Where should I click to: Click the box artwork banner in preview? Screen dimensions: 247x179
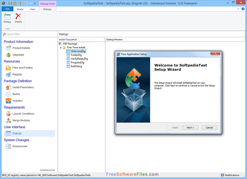[133, 90]
